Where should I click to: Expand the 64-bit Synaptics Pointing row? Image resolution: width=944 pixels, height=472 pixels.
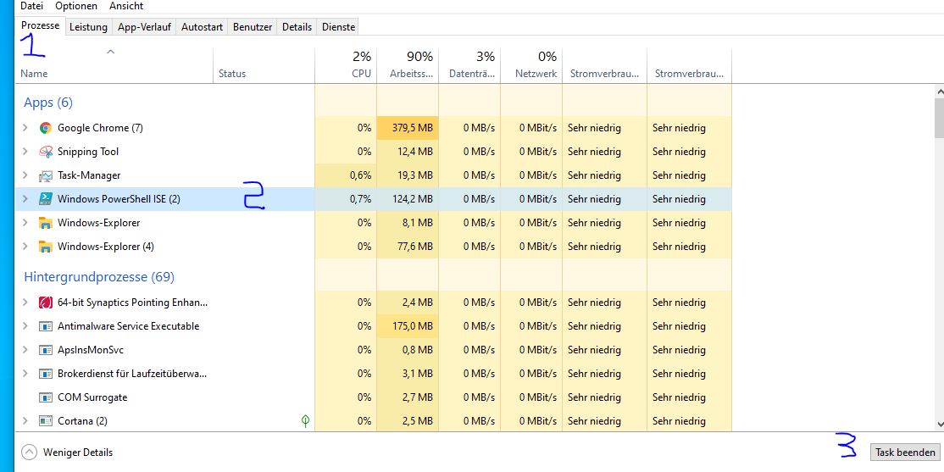(x=25, y=303)
